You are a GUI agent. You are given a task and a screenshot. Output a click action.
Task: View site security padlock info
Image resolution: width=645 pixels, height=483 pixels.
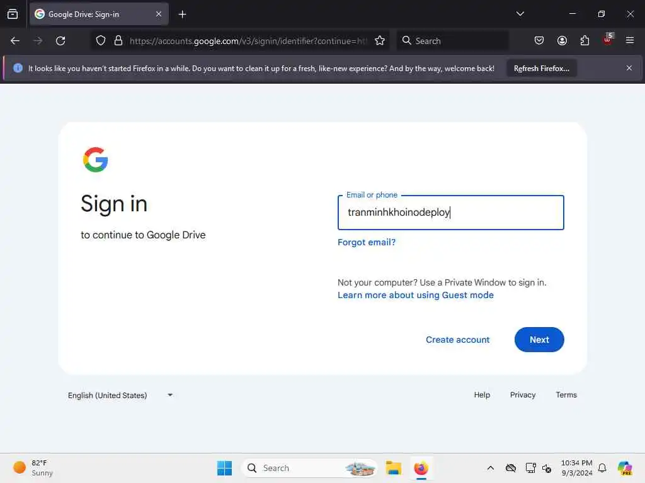tap(118, 41)
